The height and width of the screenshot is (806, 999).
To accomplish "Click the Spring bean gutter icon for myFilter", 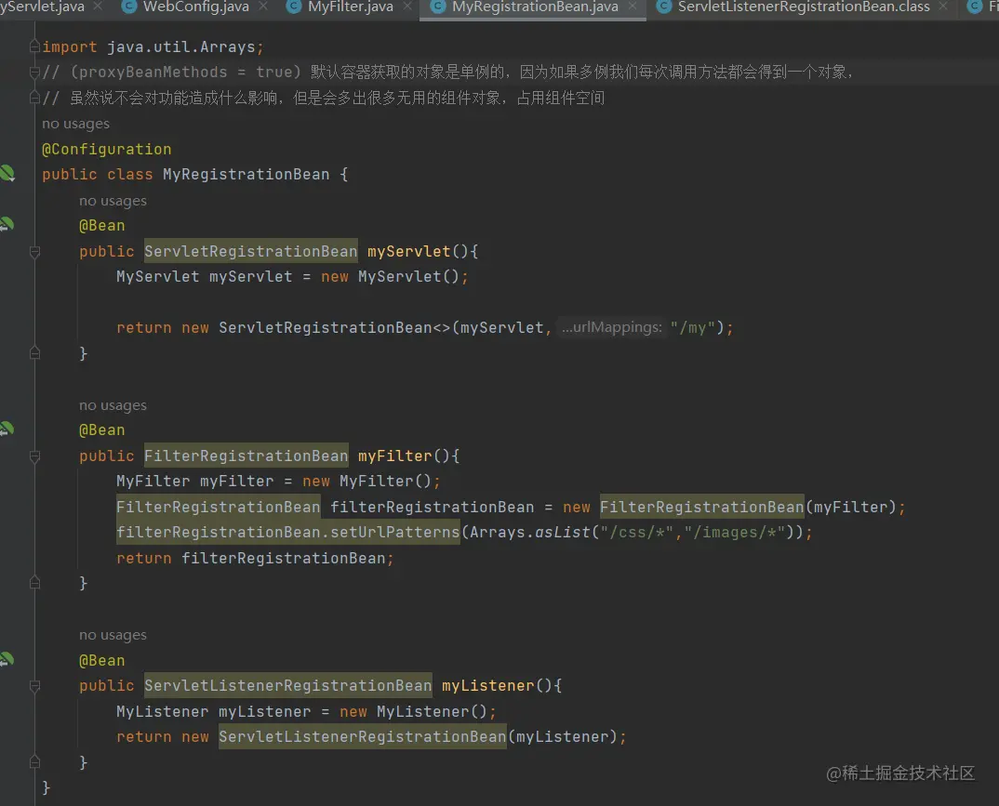I will [x=7, y=429].
